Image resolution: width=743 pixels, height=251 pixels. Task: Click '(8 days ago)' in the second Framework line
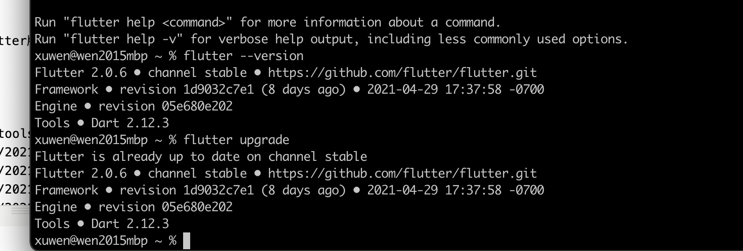click(x=303, y=190)
